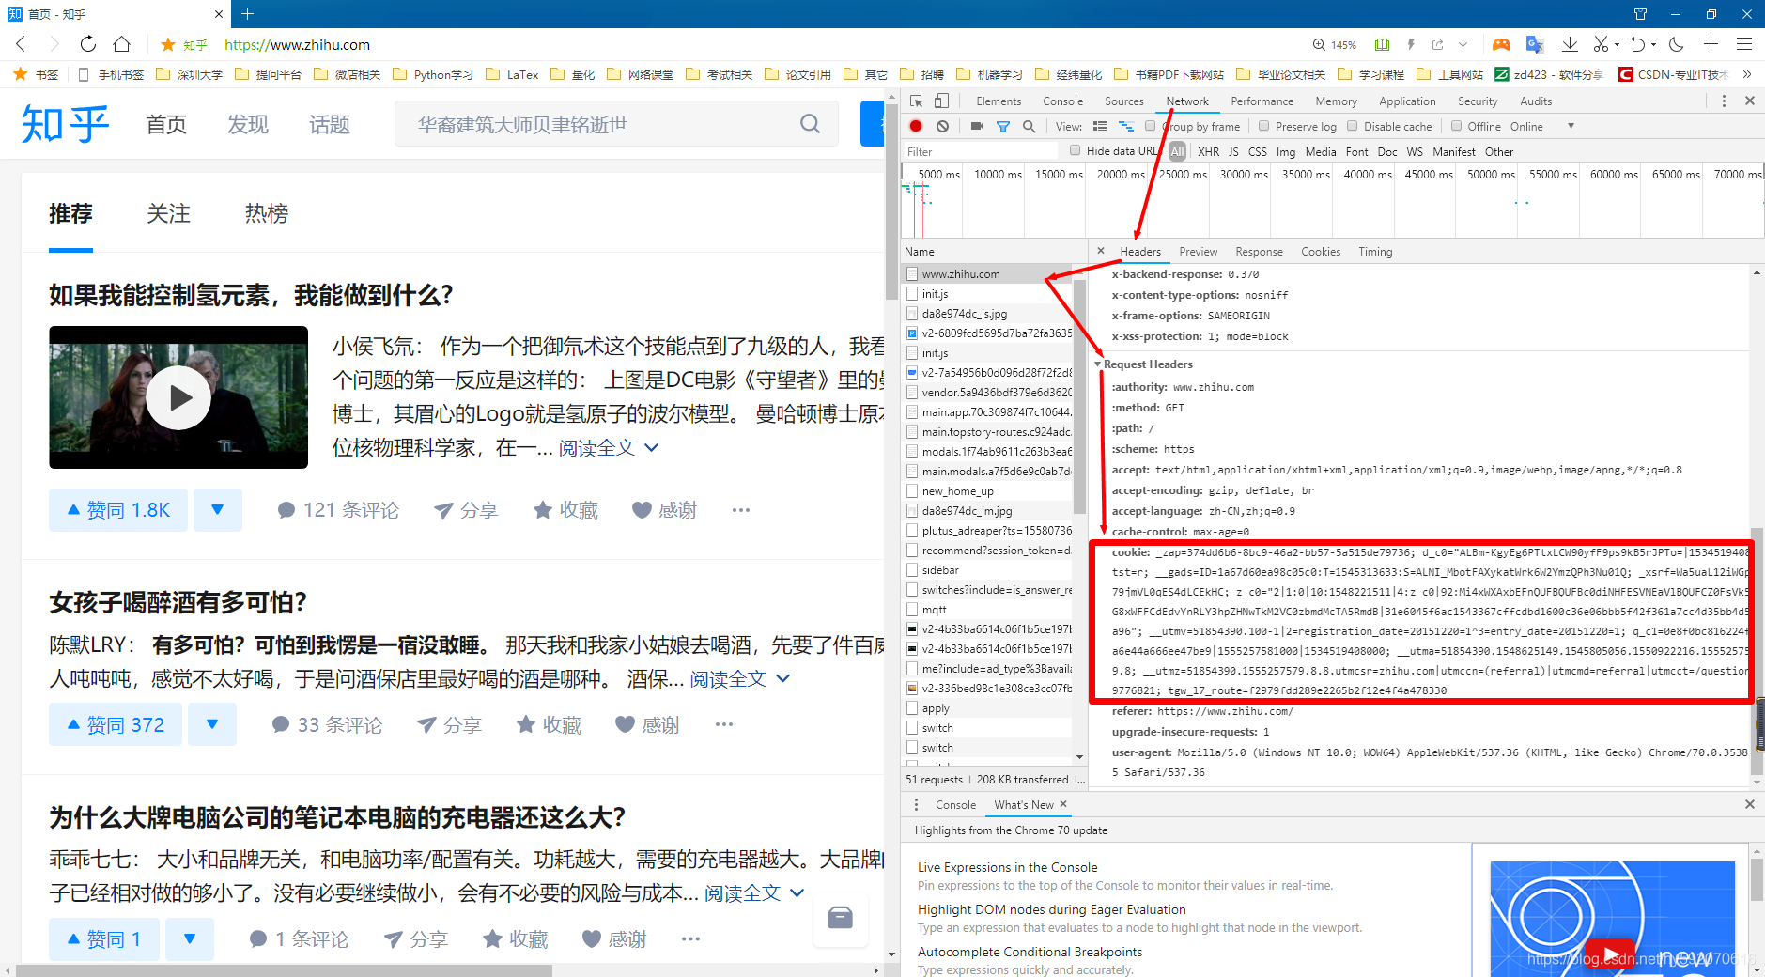Open the reading mode book icon

coord(1382,44)
